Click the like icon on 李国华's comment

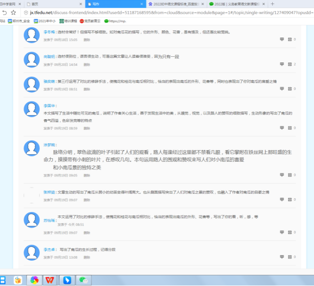click(290, 128)
